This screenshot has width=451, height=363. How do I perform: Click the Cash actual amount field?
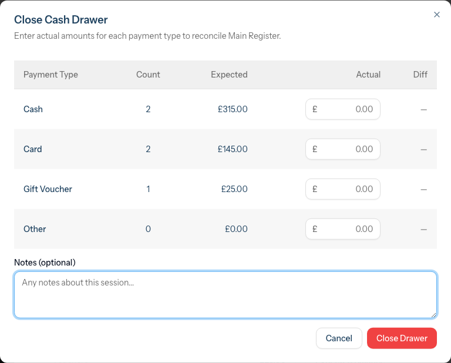(x=343, y=109)
